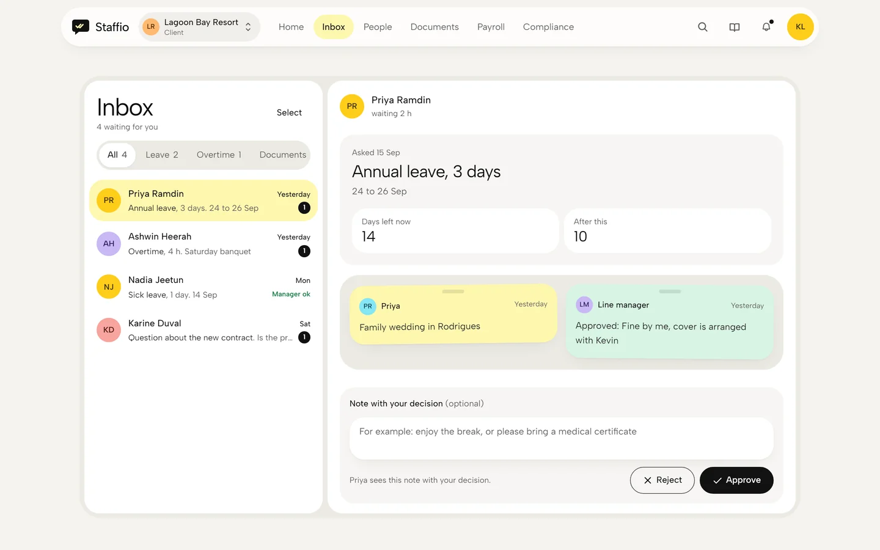The width and height of the screenshot is (880, 550).
Task: Click the unread badge on Priya Ramdin's row
Action: click(304, 208)
